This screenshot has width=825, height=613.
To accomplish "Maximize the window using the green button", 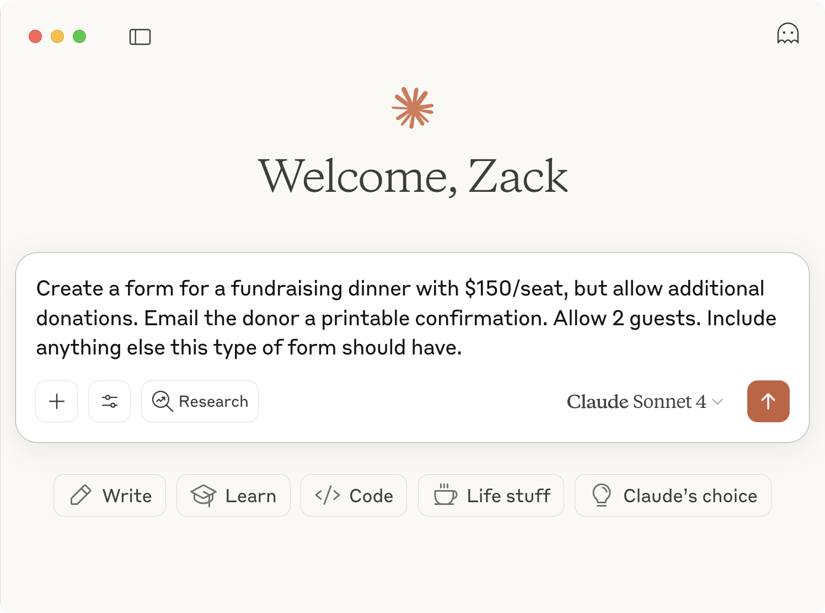I will click(79, 36).
